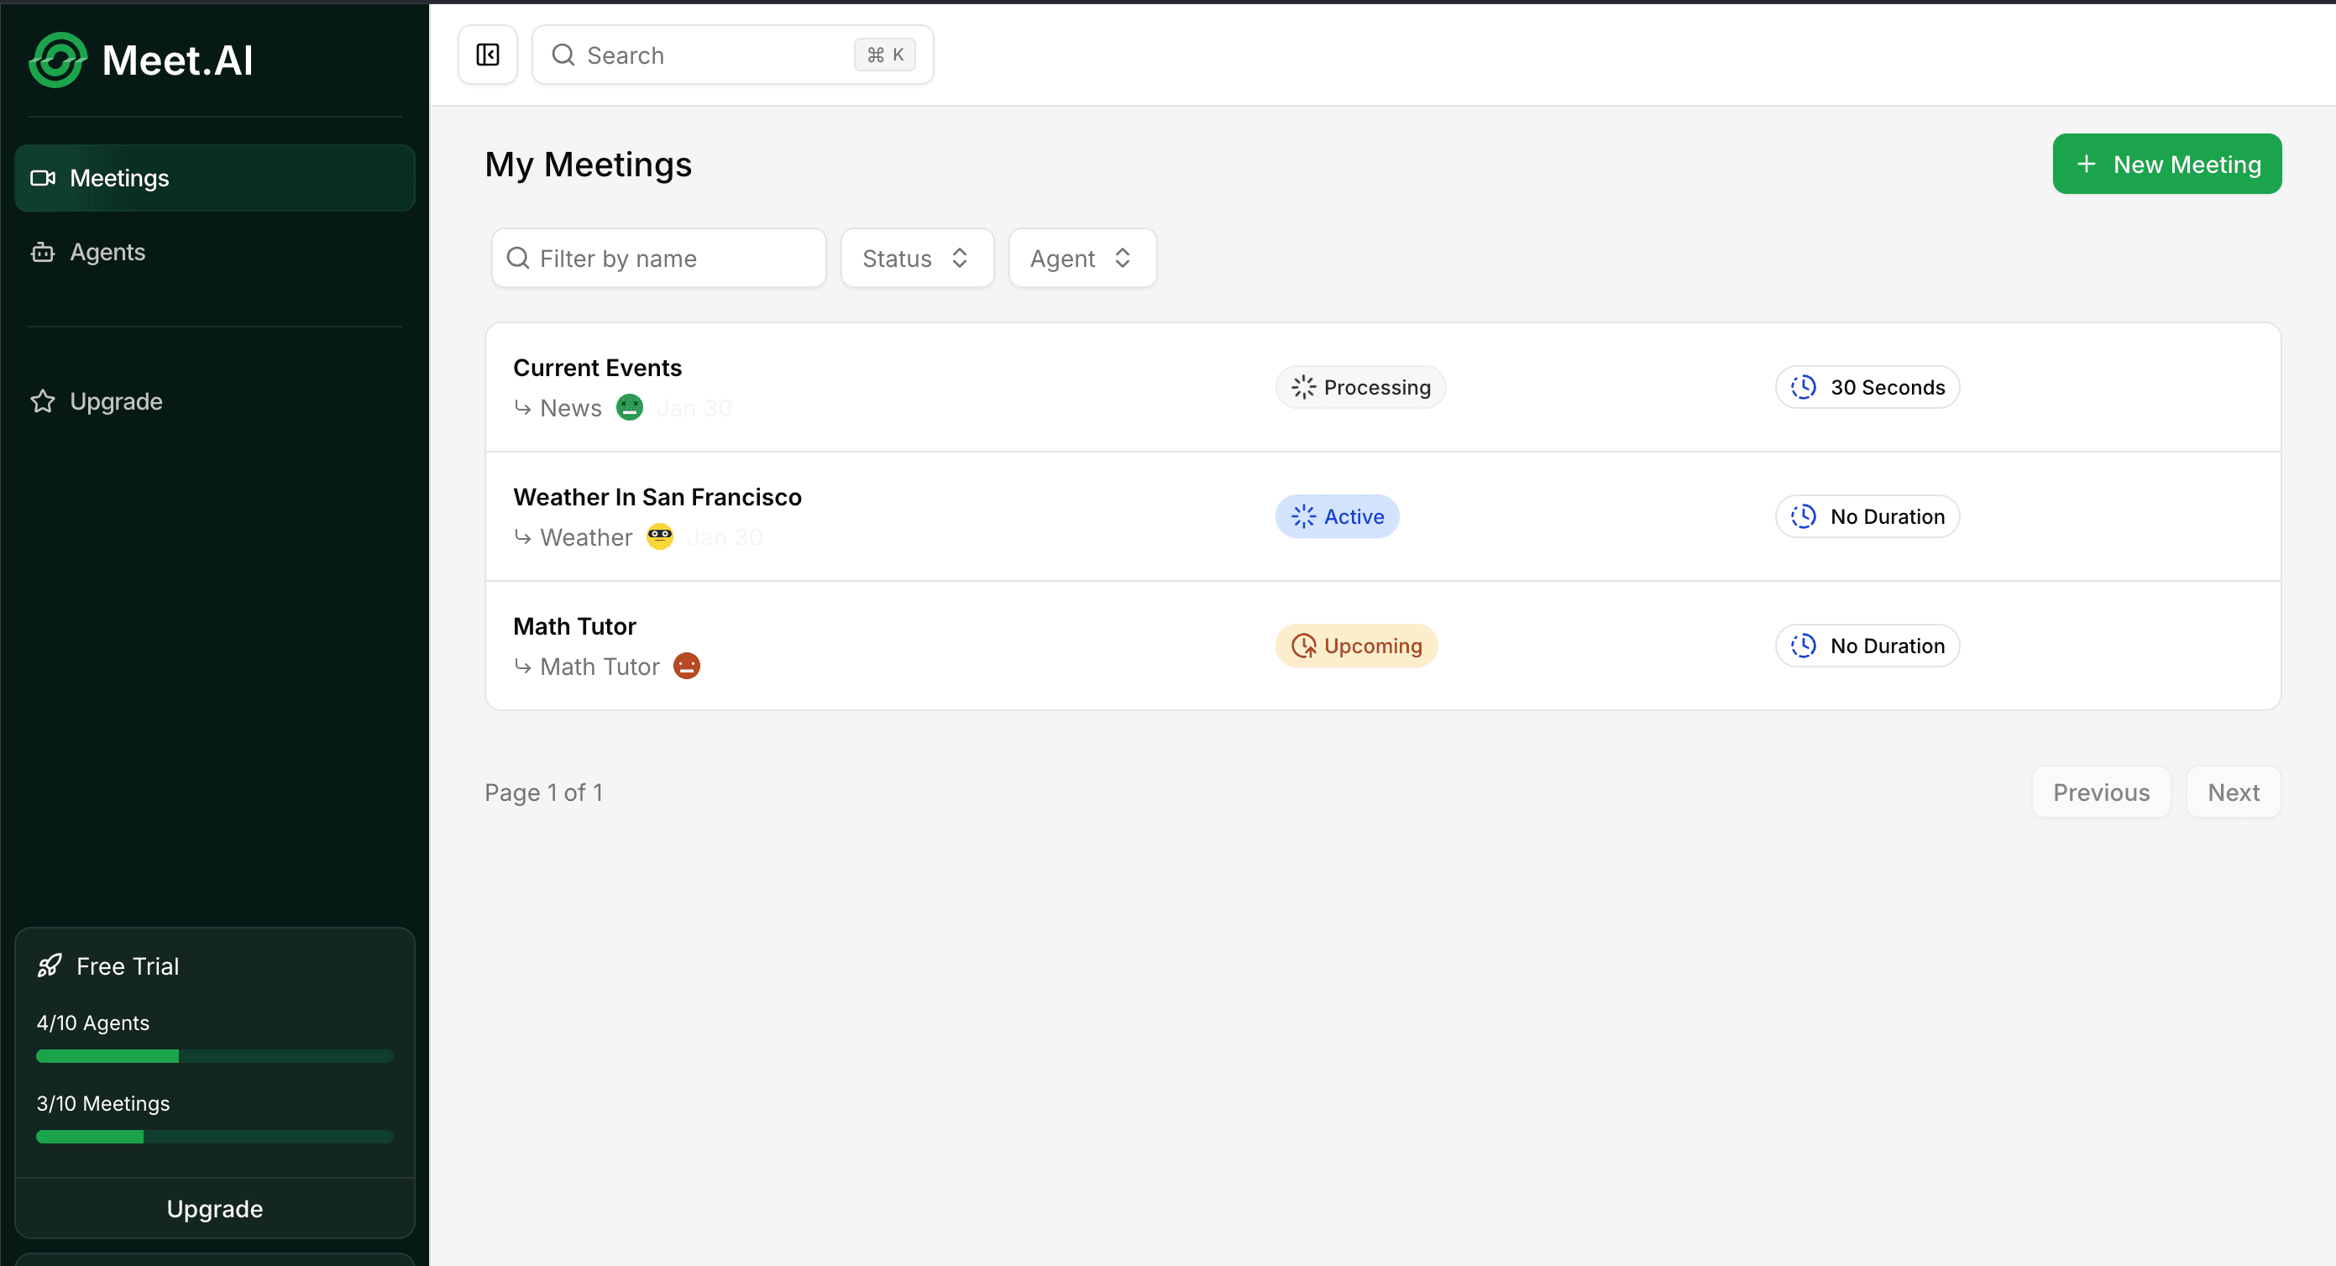
Task: Click the Meet.AI logo icon
Action: pos(58,60)
